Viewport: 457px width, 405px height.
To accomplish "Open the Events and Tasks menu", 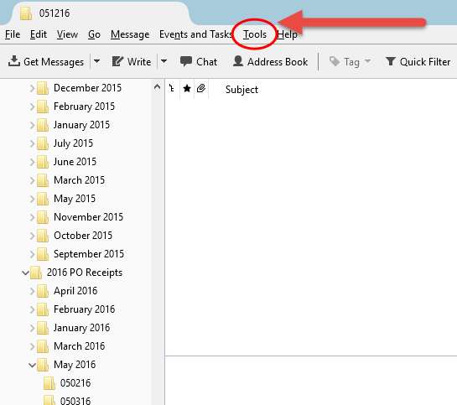I will (x=195, y=34).
